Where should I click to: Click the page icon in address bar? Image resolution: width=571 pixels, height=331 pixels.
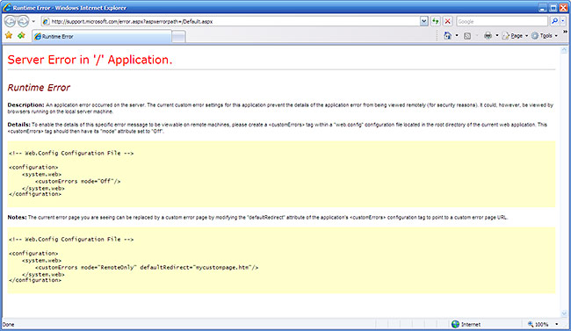46,21
